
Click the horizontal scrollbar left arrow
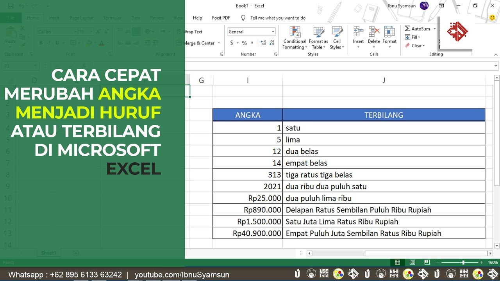(x=309, y=253)
